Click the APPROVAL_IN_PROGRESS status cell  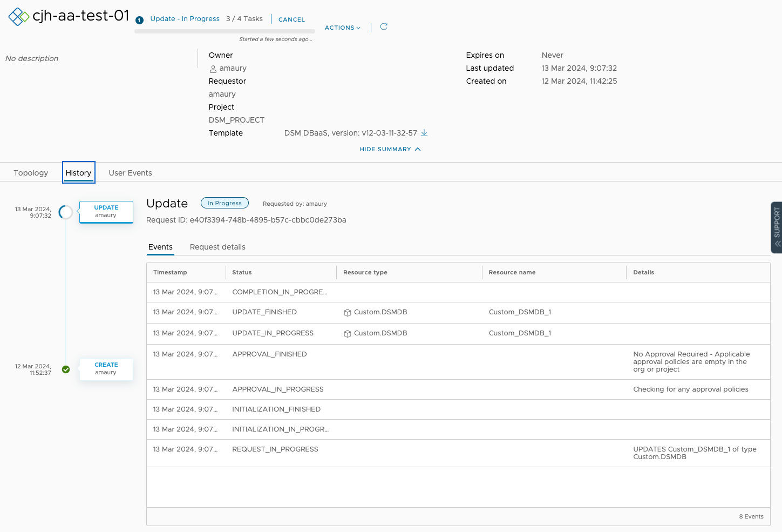[x=278, y=389]
